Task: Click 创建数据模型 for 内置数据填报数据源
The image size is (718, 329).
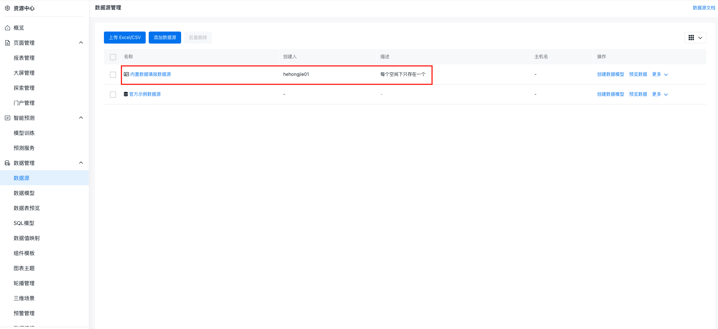Action: point(611,74)
